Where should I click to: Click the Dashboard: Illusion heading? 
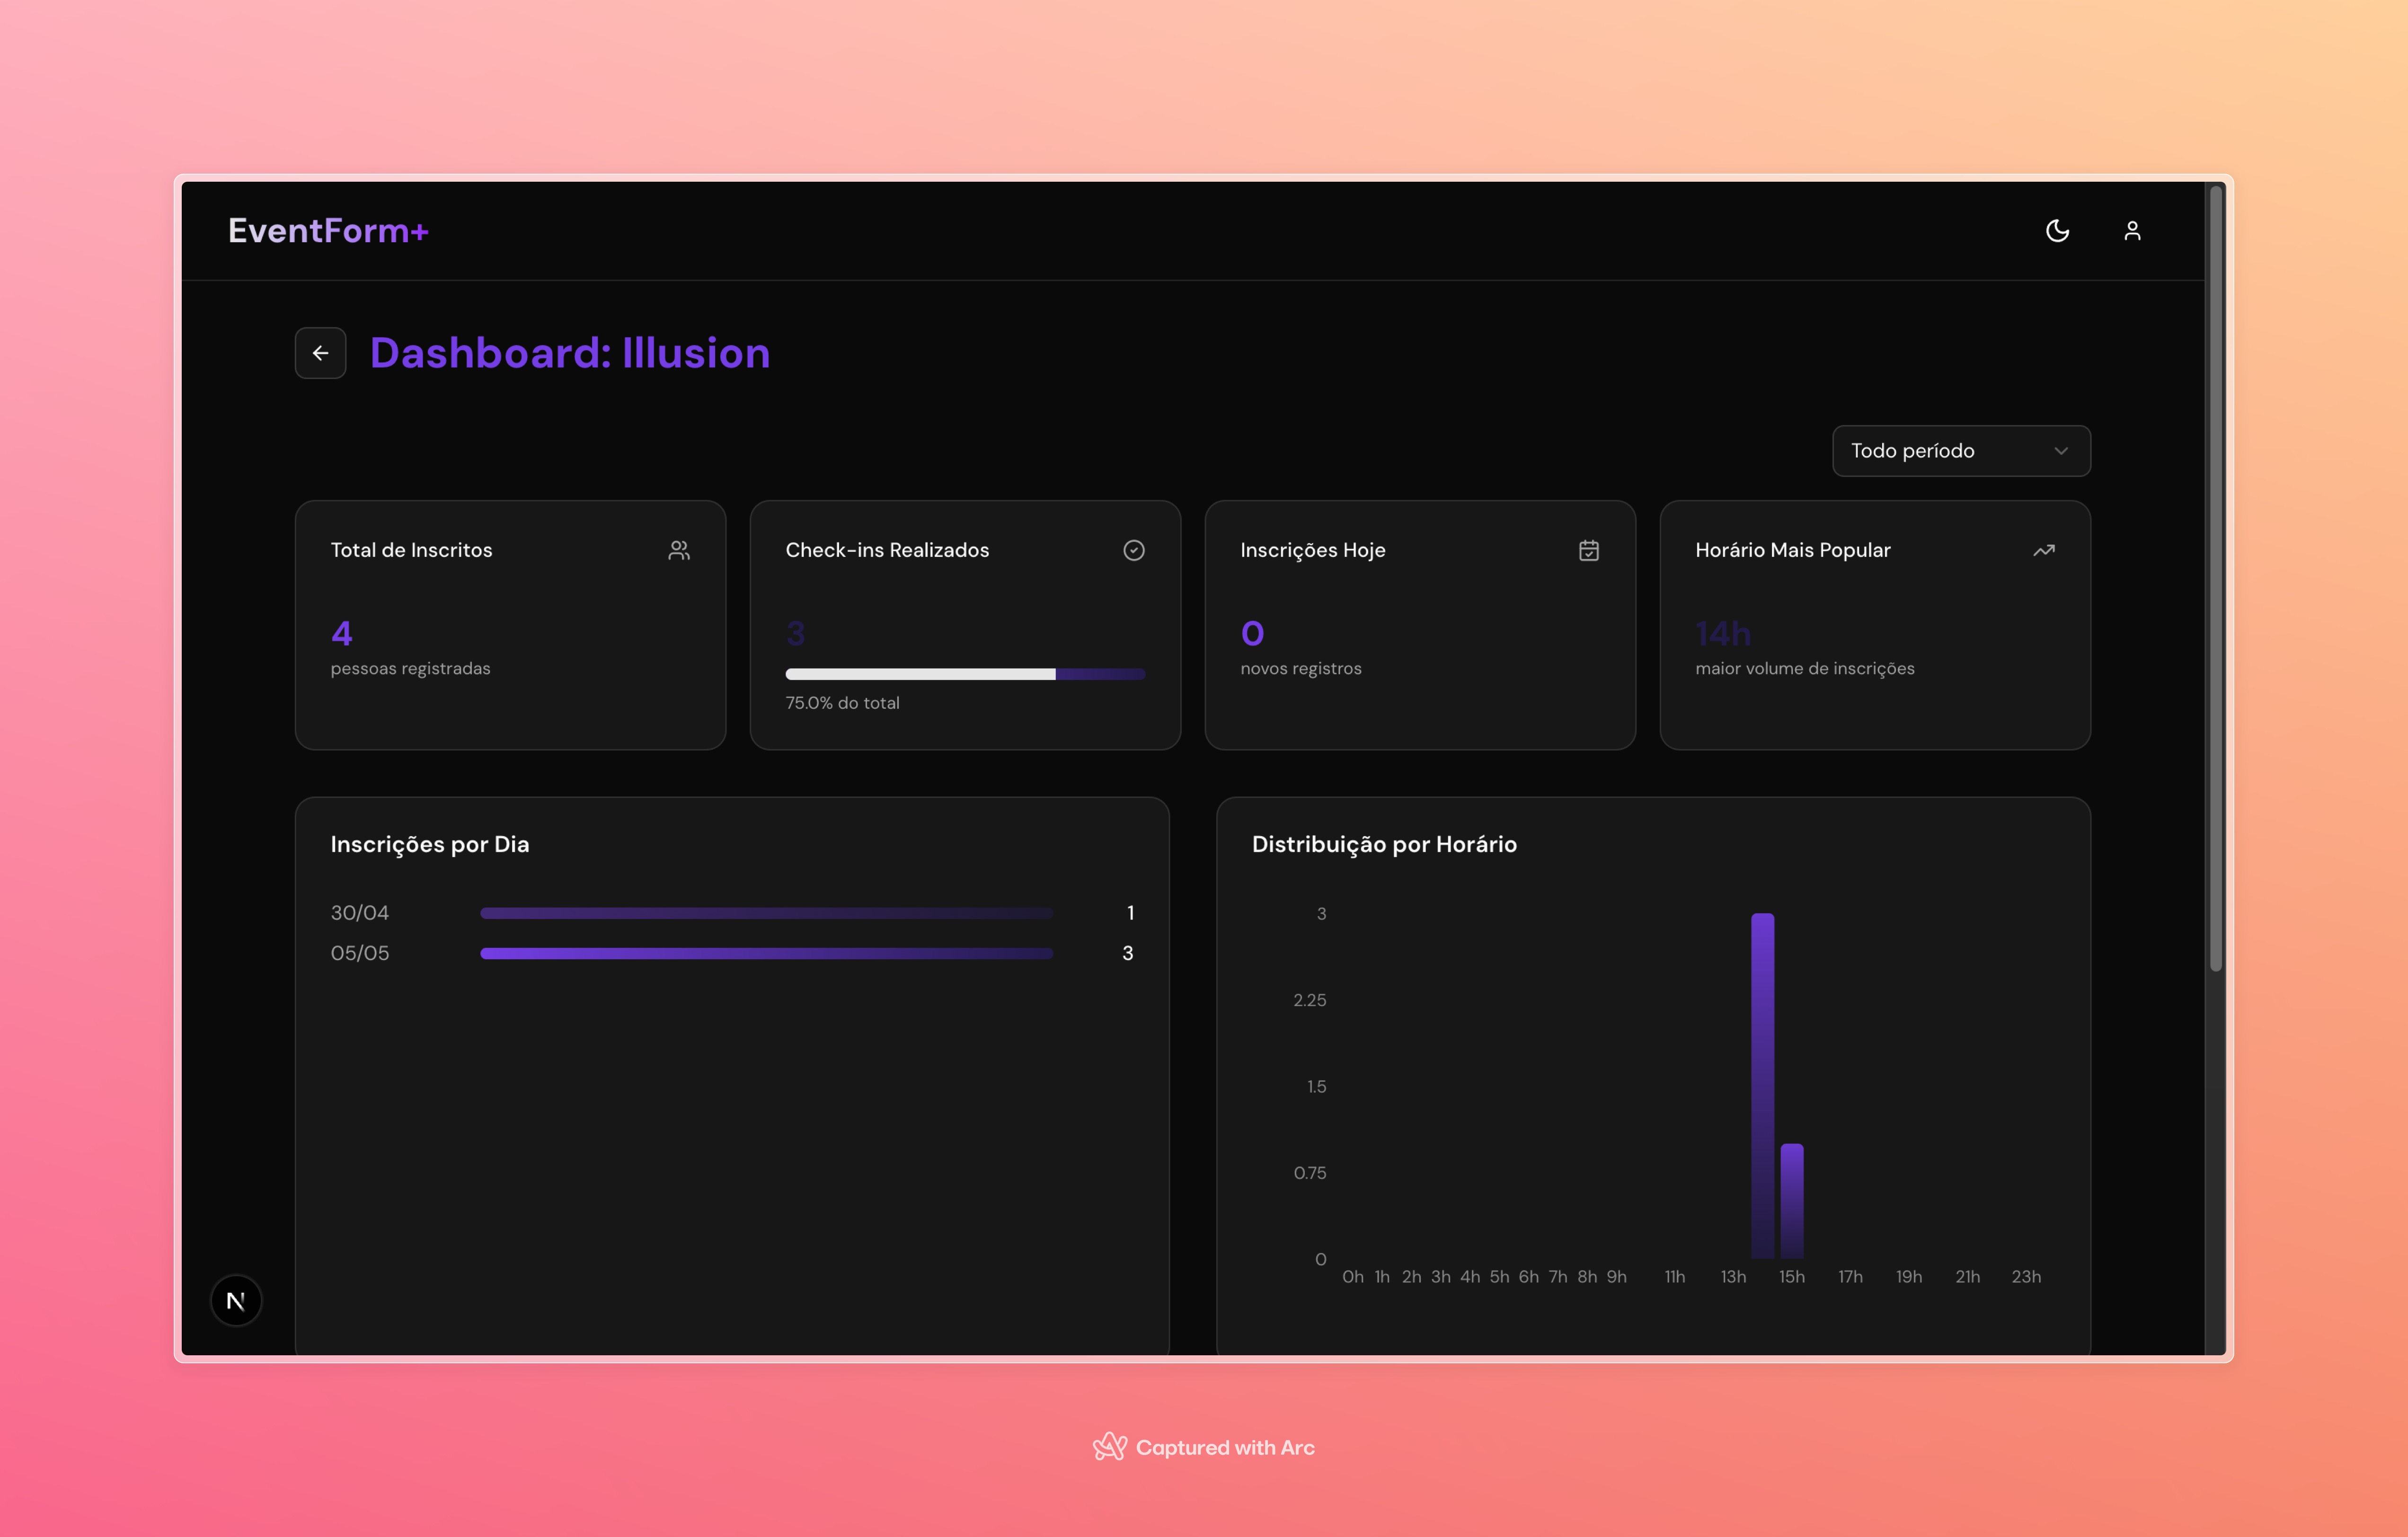570,353
